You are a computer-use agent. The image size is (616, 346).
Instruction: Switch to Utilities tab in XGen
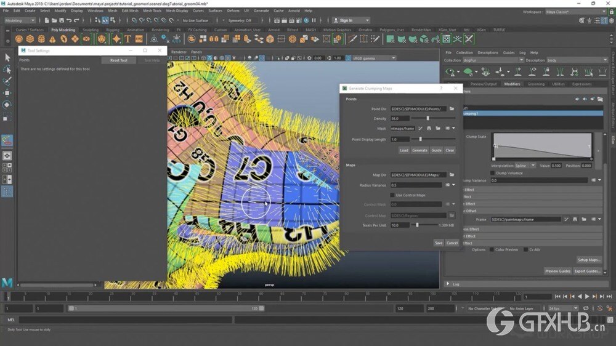[x=558, y=84]
